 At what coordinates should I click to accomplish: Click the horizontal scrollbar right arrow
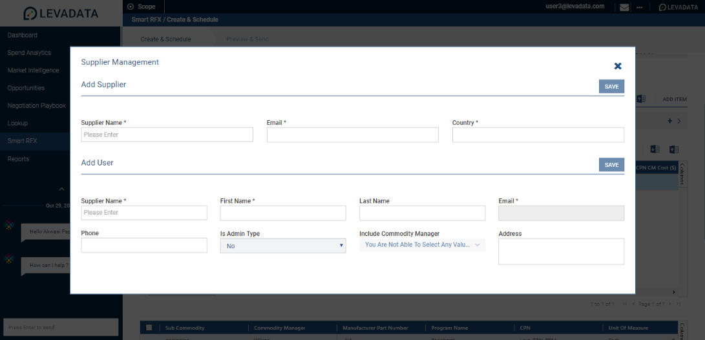click(673, 292)
